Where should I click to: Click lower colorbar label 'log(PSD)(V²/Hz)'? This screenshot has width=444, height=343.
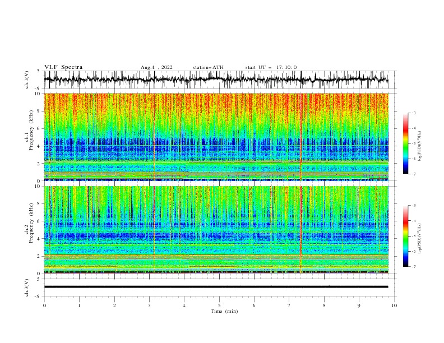coord(420,239)
